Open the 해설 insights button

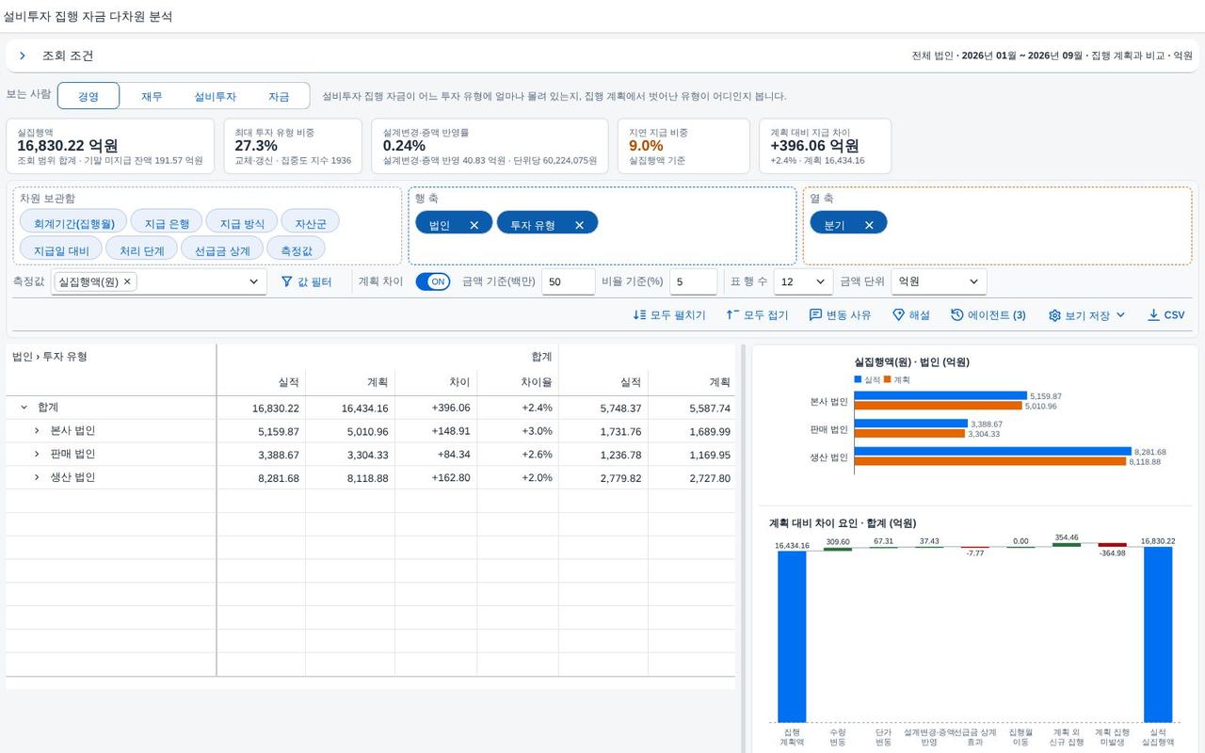pos(911,315)
